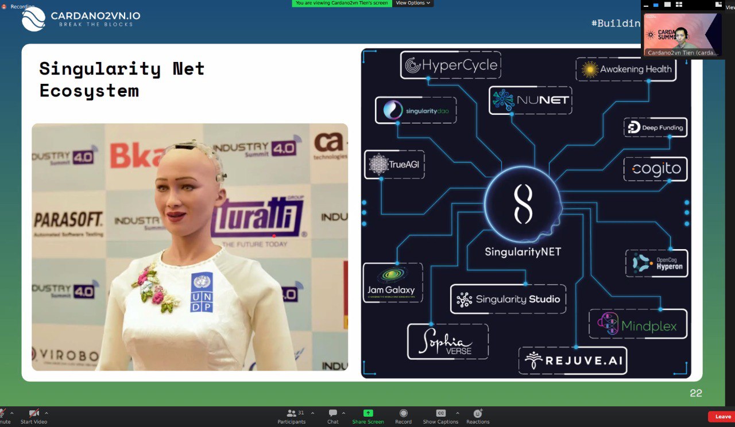Click the Start Video camera icon
Screen dimensions: 735x427
click(x=34, y=413)
